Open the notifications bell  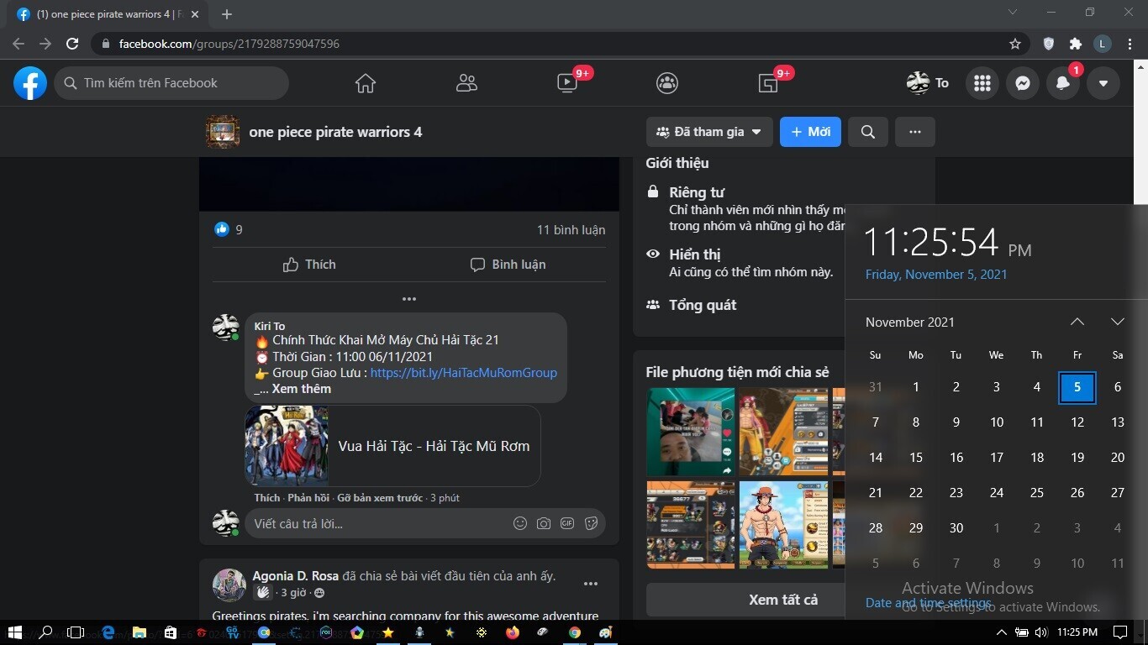coord(1063,83)
